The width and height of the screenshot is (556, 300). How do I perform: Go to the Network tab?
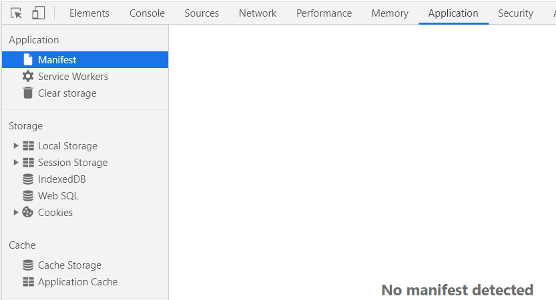(x=258, y=13)
